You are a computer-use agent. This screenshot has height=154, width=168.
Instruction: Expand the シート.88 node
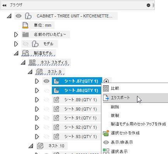(37, 90)
